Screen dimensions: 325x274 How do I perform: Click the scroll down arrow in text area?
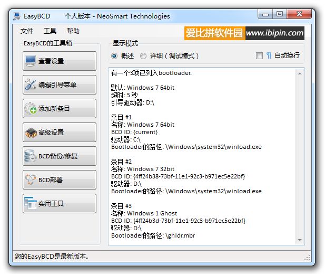[300, 240]
